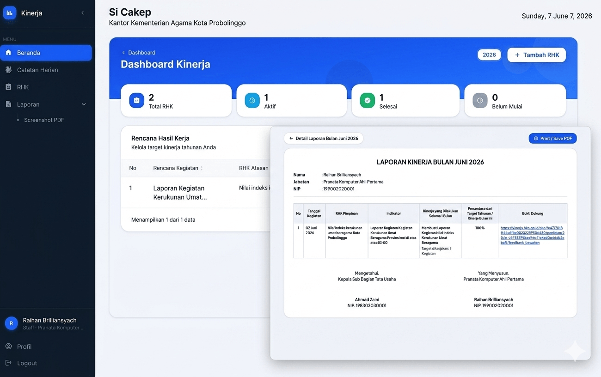Go back via the Dashboard breadcrumb link
Screen dimensions: 601x377
click(x=138, y=53)
